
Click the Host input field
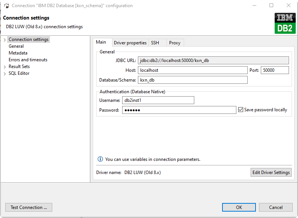pos(193,70)
